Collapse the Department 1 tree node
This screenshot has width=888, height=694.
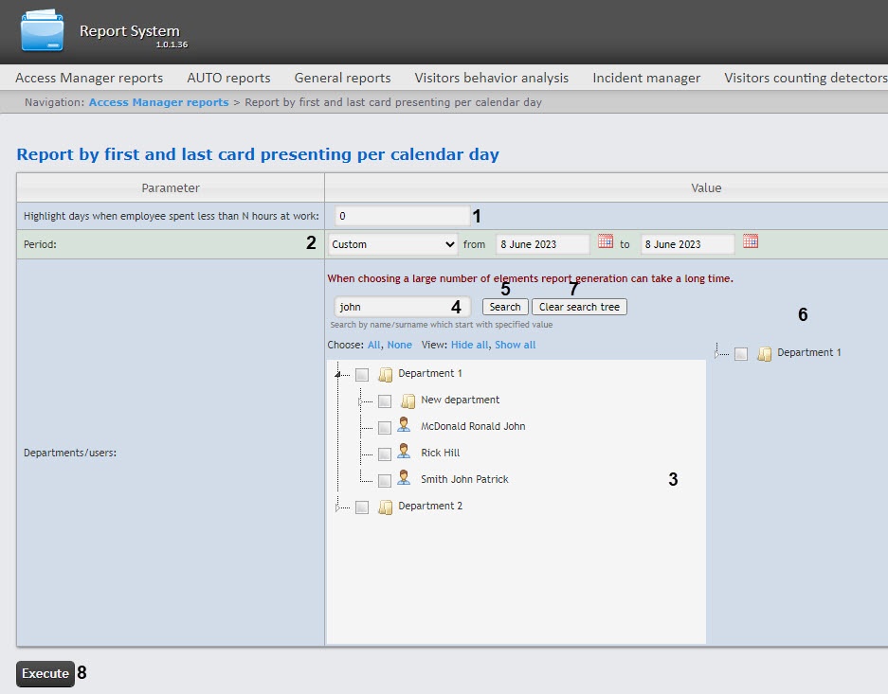[338, 376]
